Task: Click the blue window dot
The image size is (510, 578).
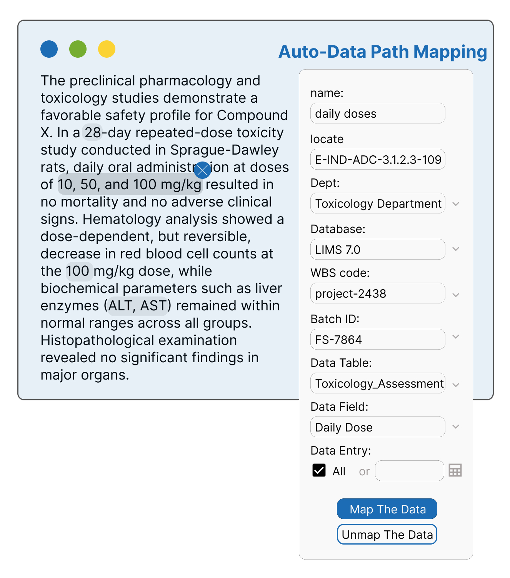Action: (49, 49)
